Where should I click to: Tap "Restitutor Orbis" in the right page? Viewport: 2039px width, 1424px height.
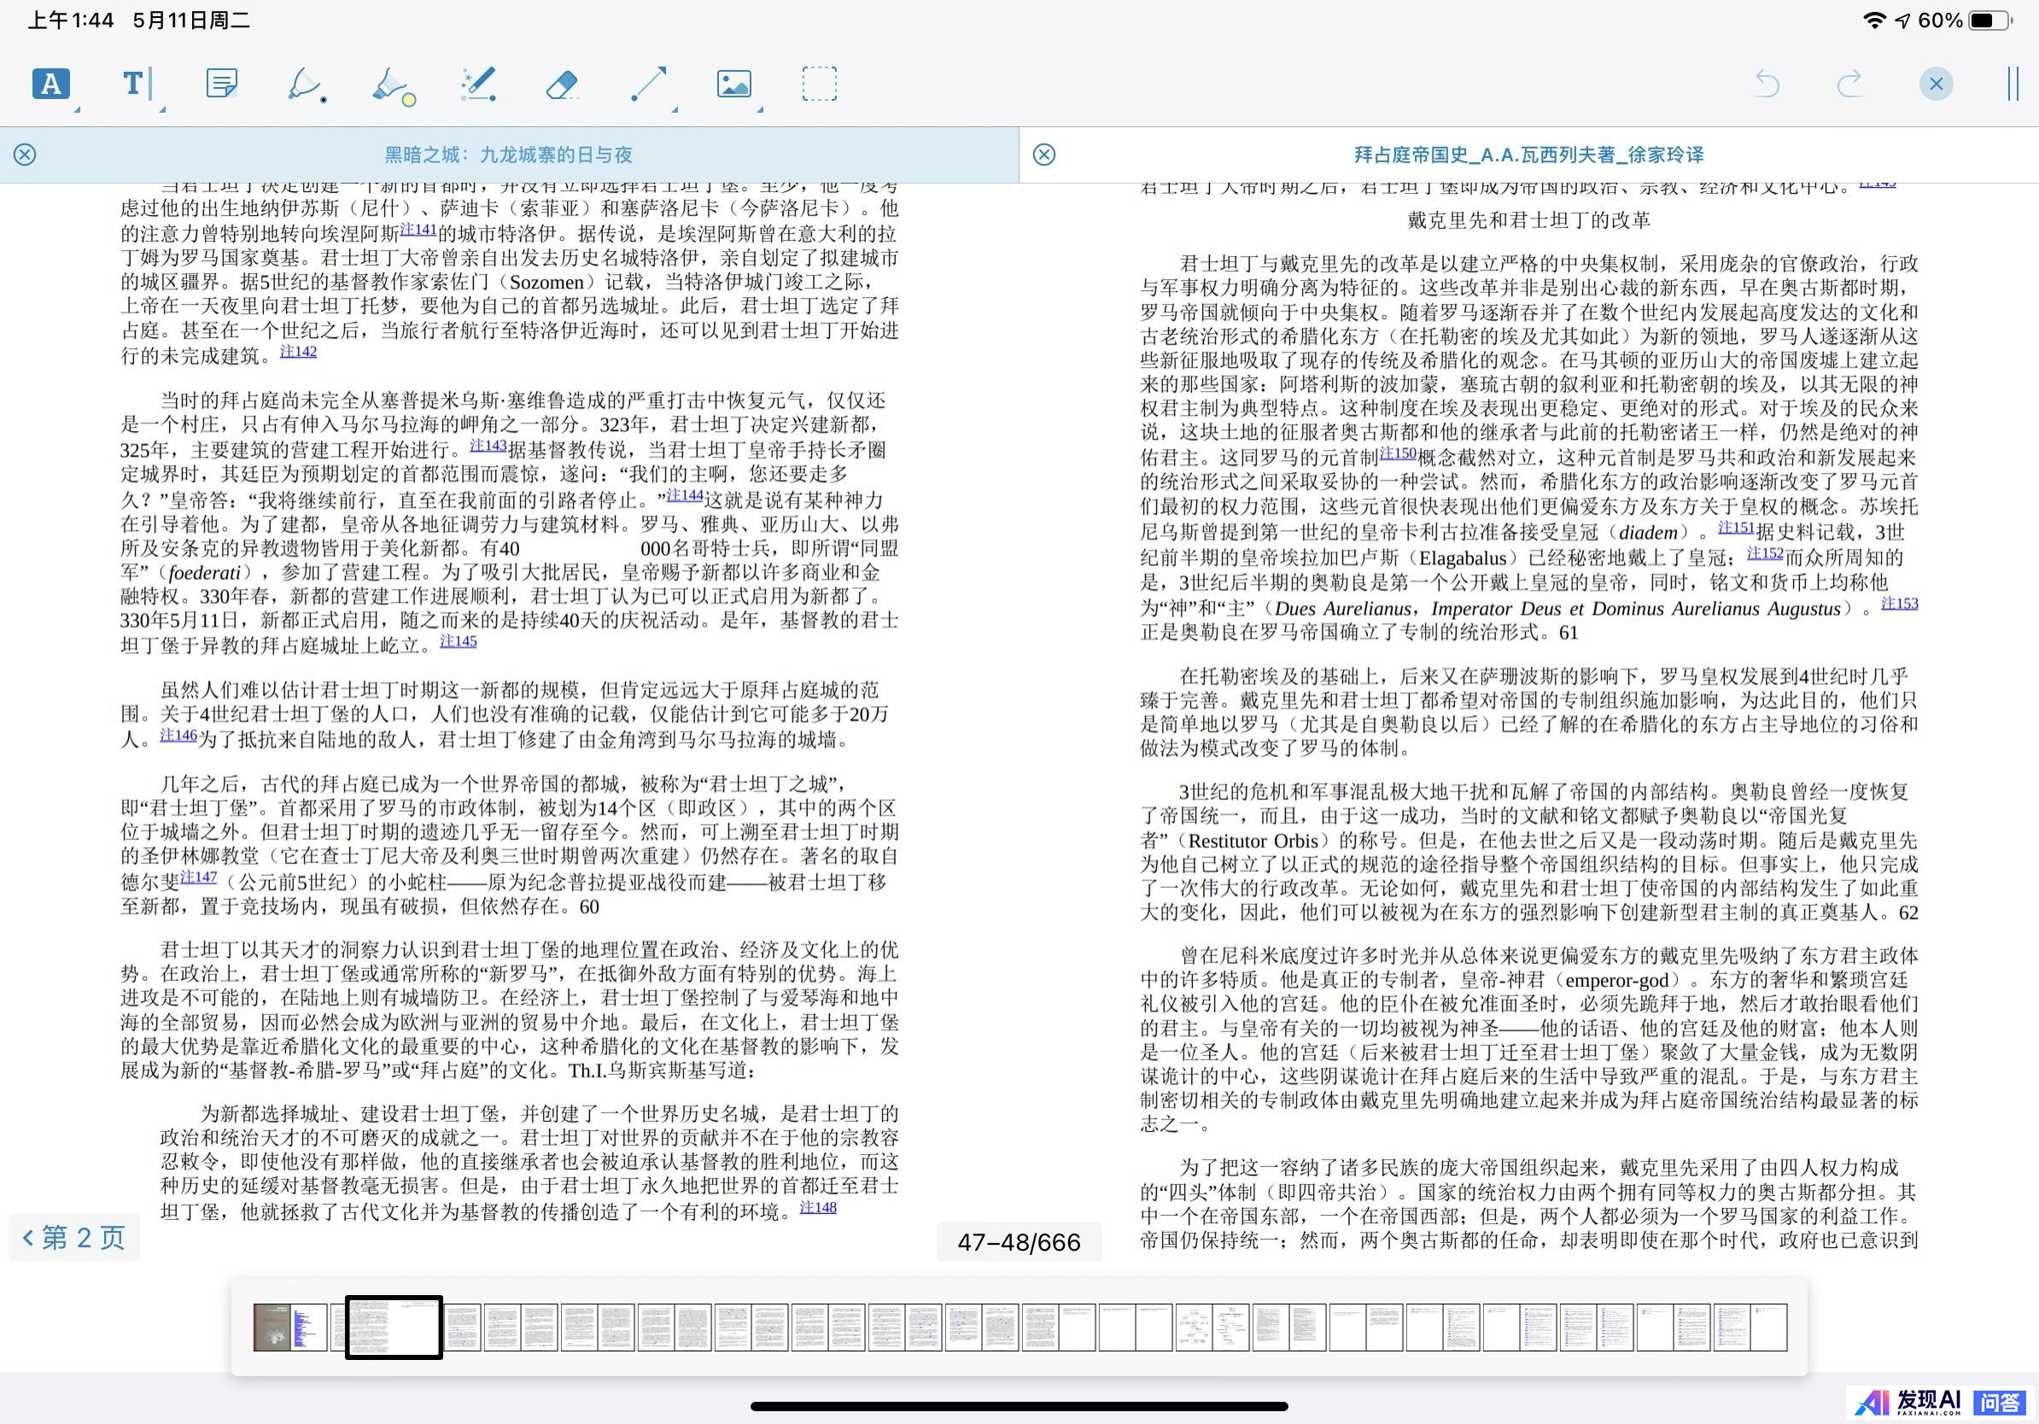tap(1254, 841)
